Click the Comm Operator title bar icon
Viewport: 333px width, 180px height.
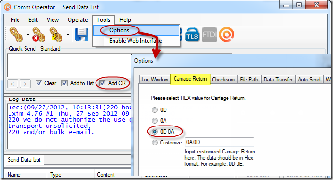pyautogui.click(x=8, y=7)
